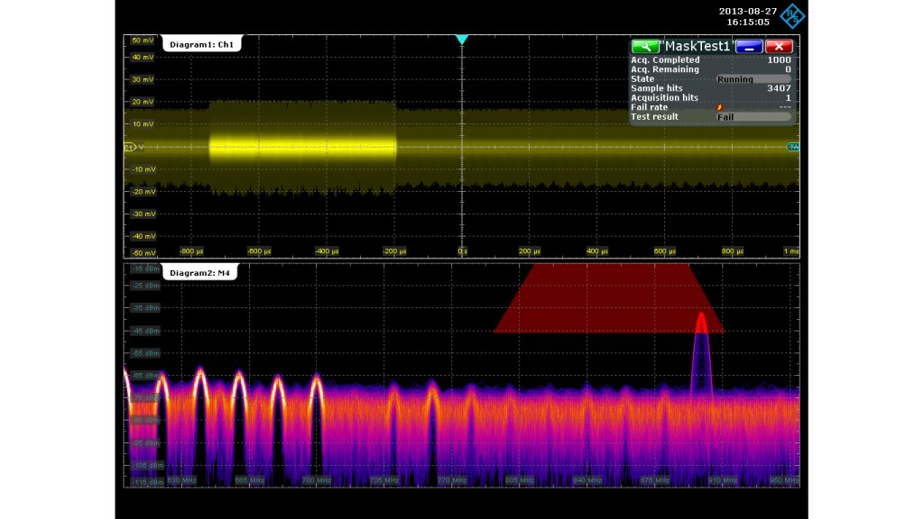Viewport: 924px width, 519px height.
Task: Click the spectrum peak violating the red mask
Action: tap(701, 323)
